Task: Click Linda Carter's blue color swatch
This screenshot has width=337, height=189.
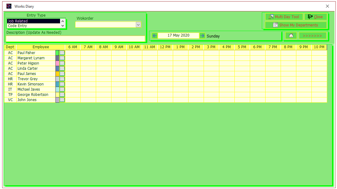Action: coord(57,69)
